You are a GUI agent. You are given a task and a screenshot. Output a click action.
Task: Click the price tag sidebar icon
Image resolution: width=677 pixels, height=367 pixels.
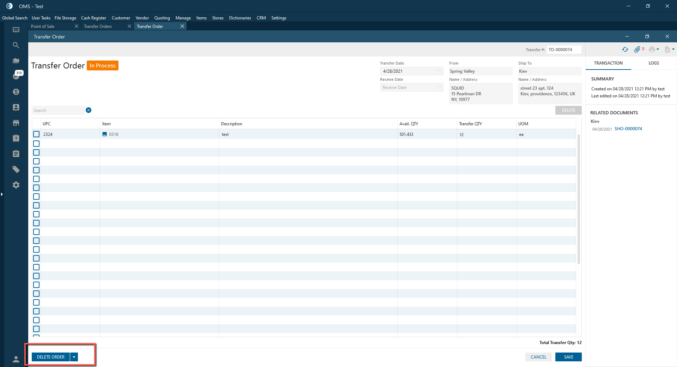coord(16,169)
